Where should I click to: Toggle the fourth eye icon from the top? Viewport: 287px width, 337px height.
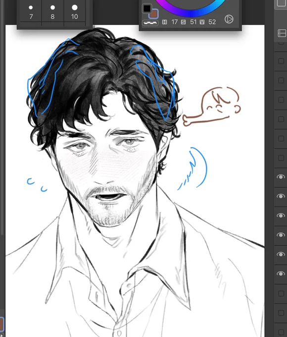point(281,235)
